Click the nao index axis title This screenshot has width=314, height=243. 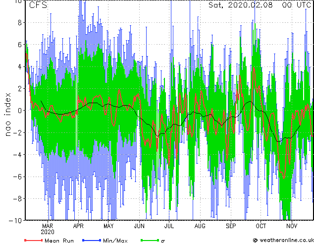point(7,115)
